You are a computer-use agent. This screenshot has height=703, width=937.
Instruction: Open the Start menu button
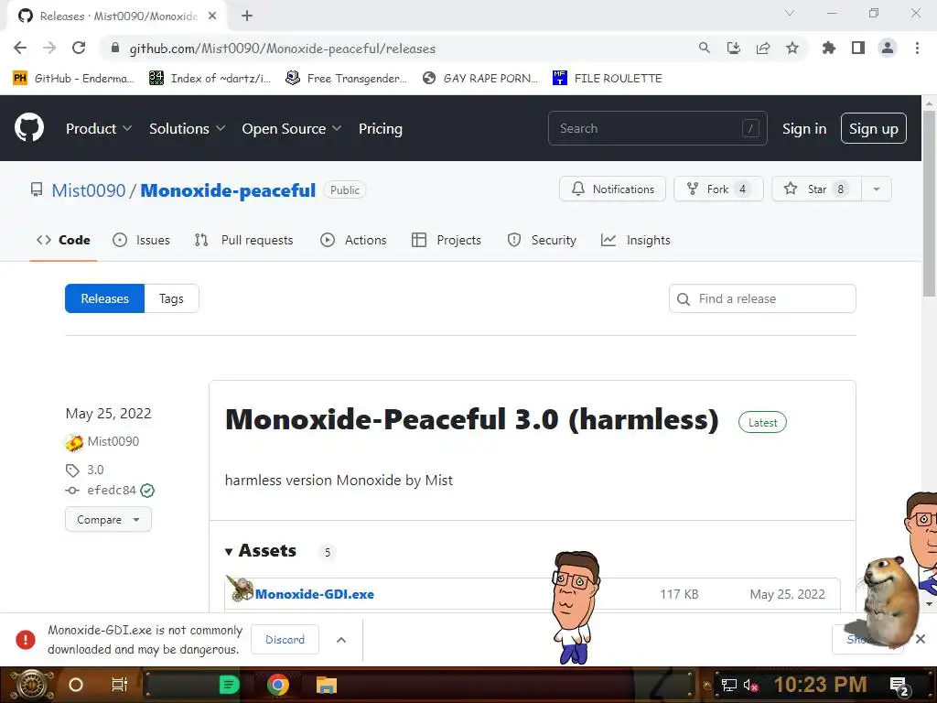point(32,685)
